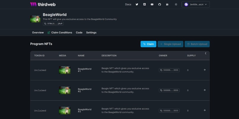Copy owner address in BeagleWorld #1 row
This screenshot has width=239, height=119.
click(169, 70)
